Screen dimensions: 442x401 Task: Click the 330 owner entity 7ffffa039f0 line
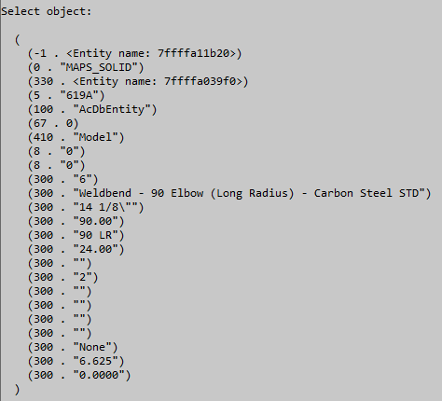pos(138,81)
